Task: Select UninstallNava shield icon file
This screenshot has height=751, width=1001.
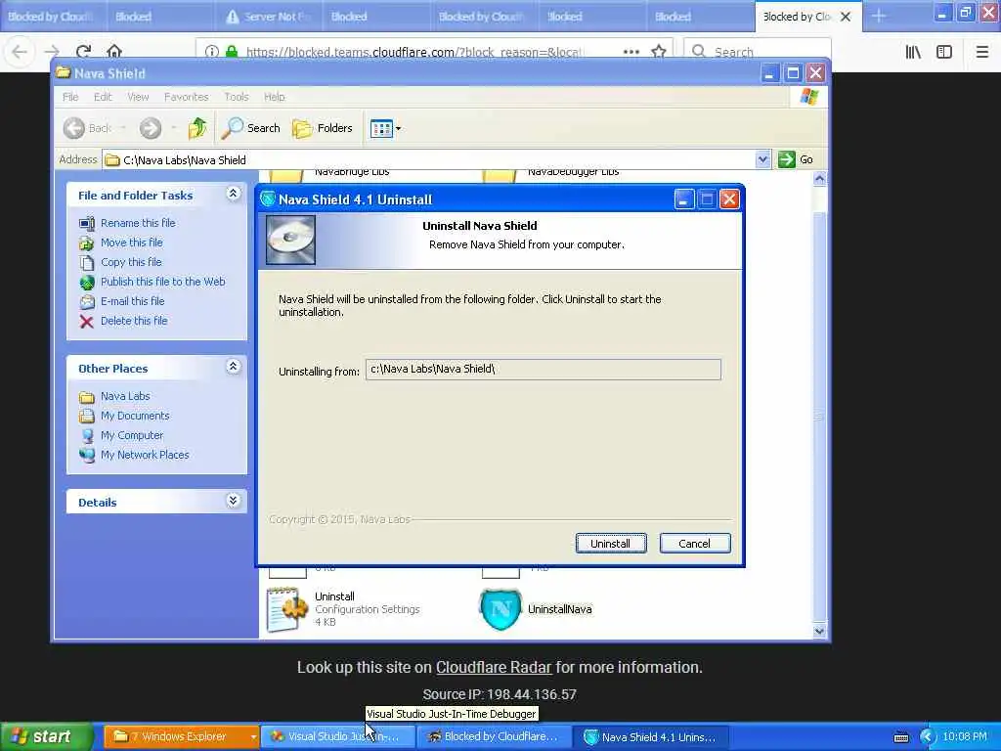Action: click(x=537, y=609)
